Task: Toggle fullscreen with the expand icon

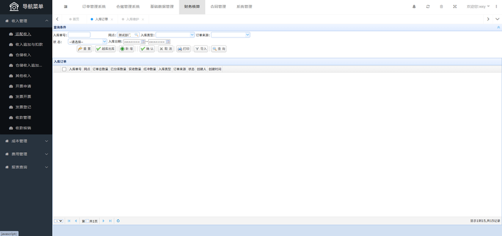Action: pyautogui.click(x=454, y=6)
